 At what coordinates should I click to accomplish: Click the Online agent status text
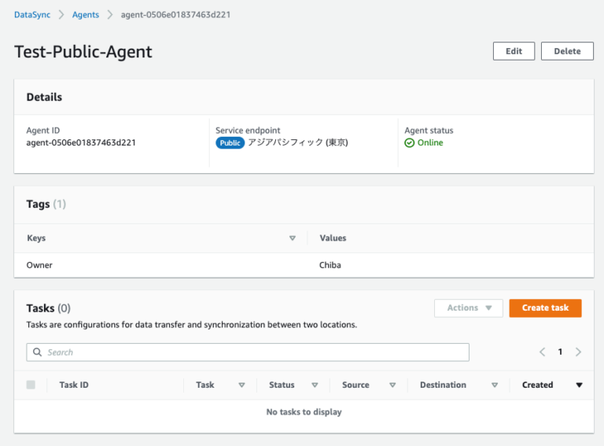[430, 142]
